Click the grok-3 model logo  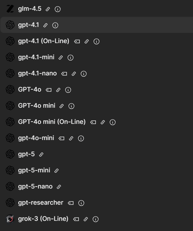point(10,219)
